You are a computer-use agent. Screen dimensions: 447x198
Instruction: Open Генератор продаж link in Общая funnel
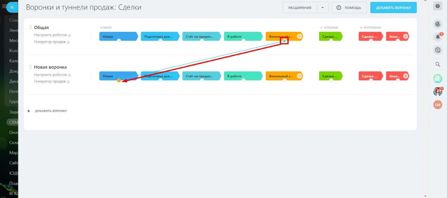pos(50,42)
